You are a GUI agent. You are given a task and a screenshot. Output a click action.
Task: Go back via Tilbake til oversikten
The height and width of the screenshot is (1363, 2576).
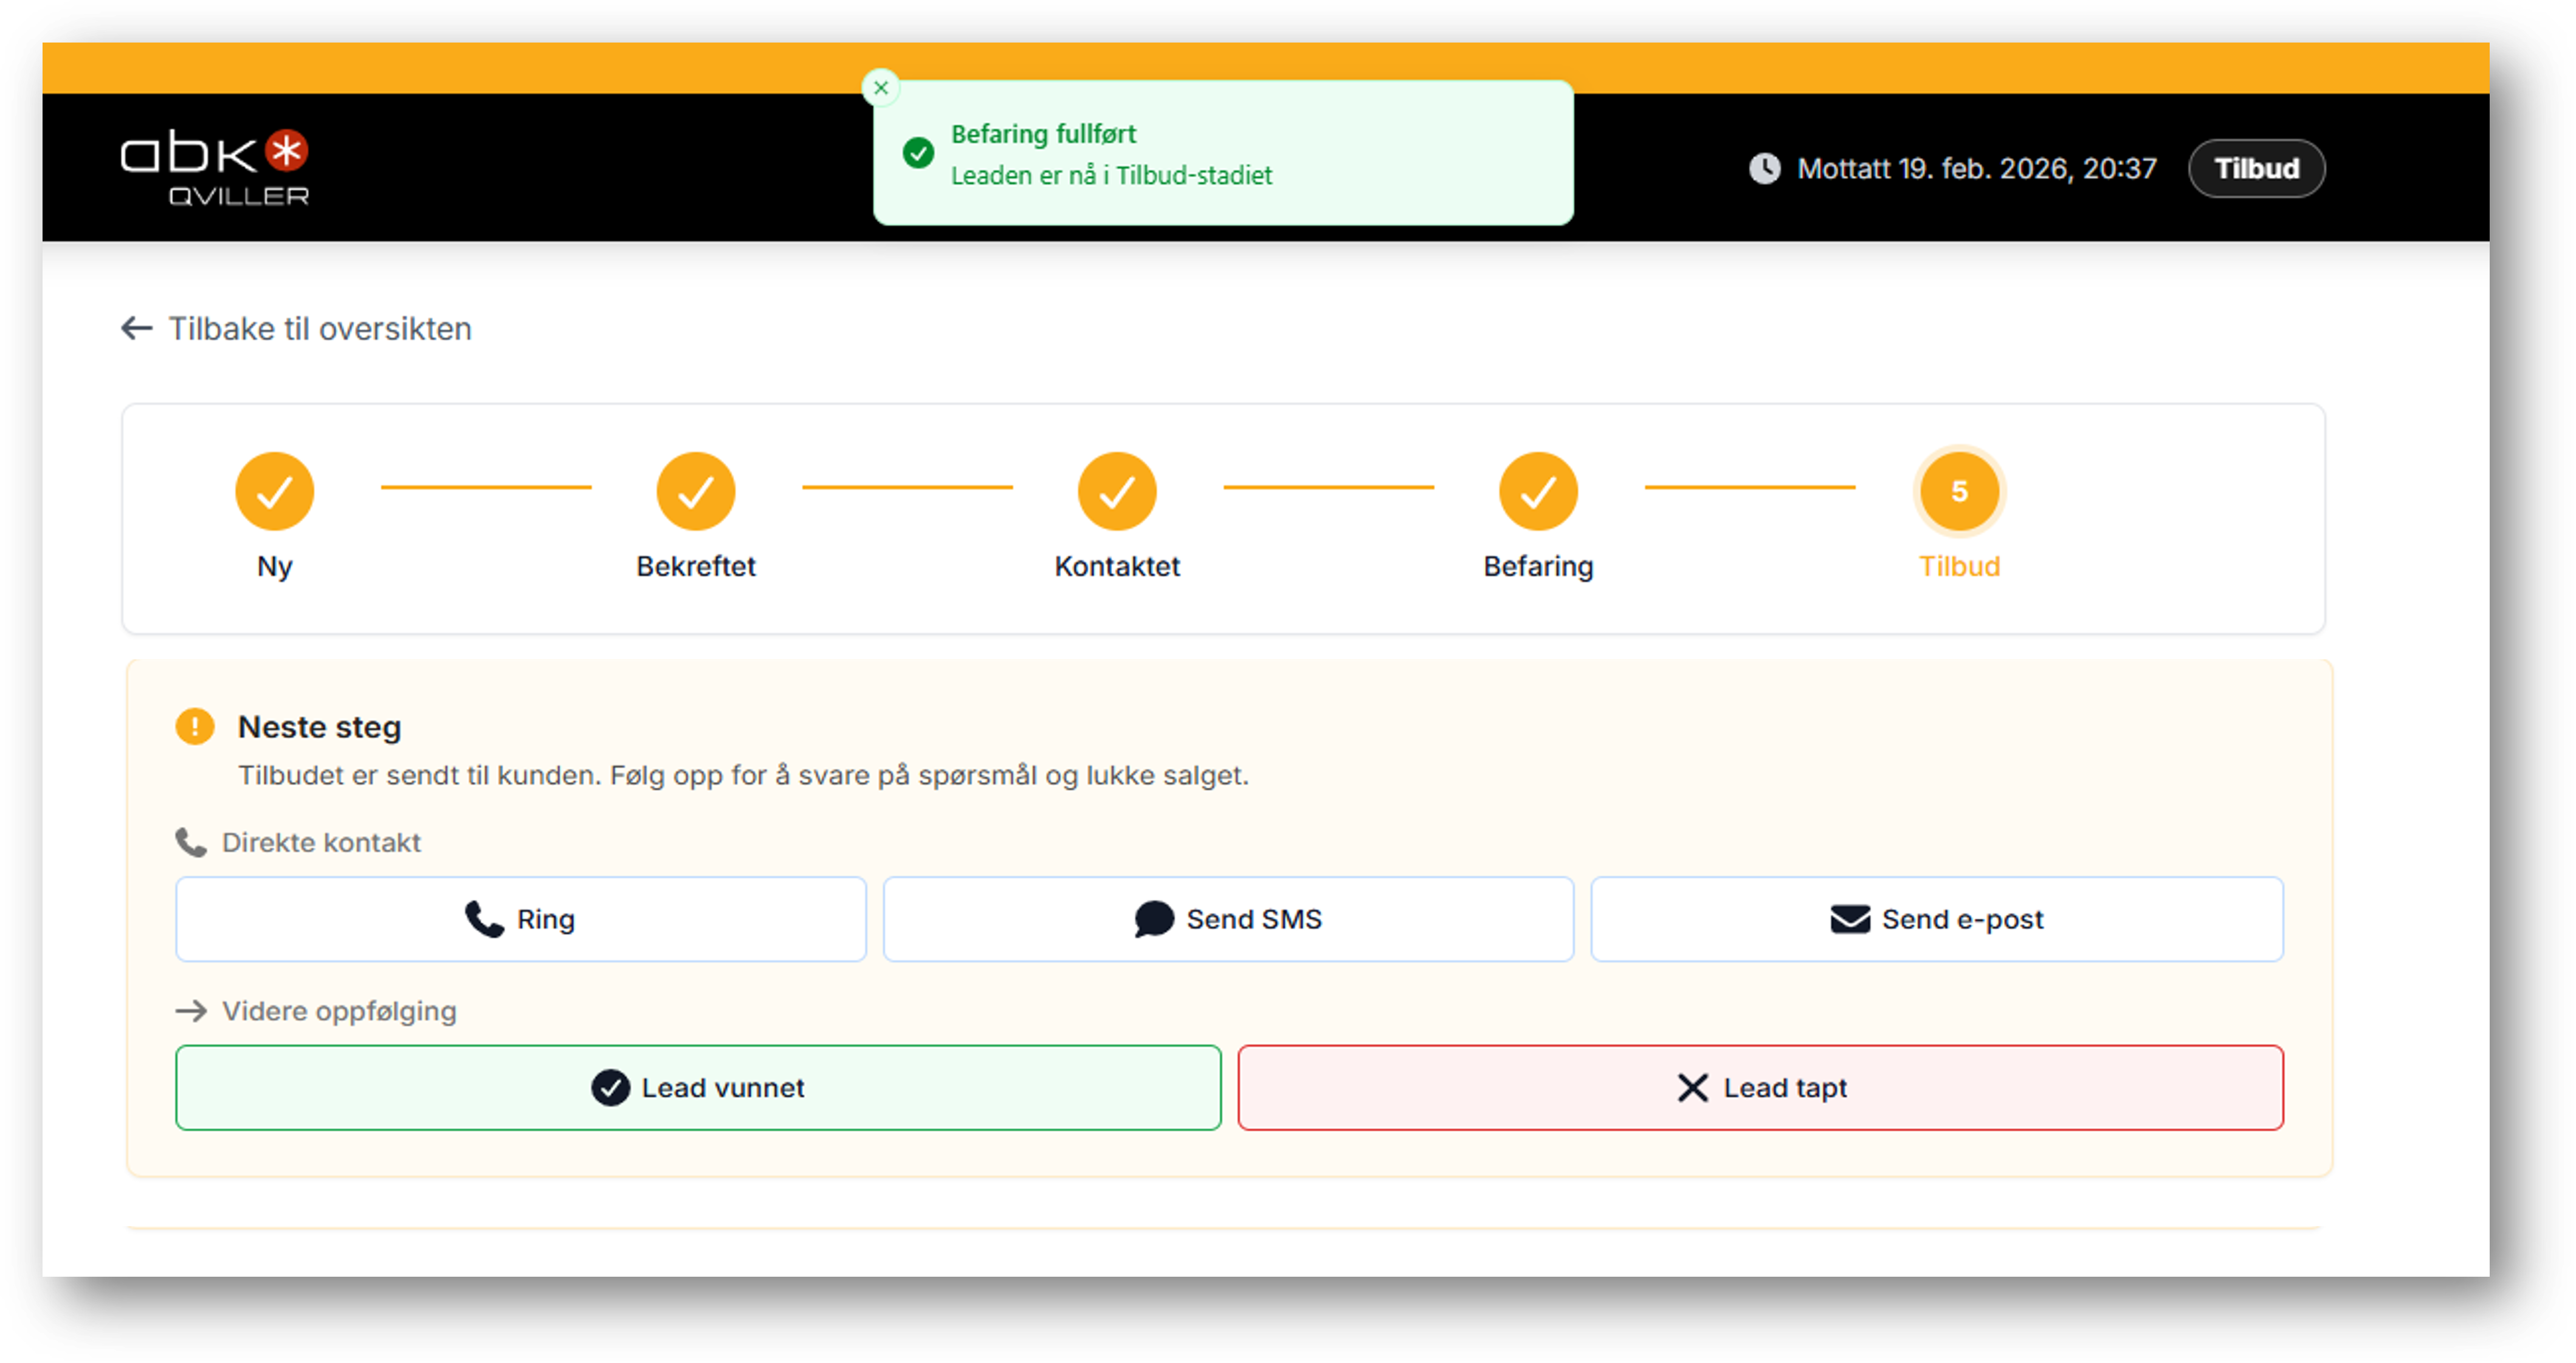319,329
